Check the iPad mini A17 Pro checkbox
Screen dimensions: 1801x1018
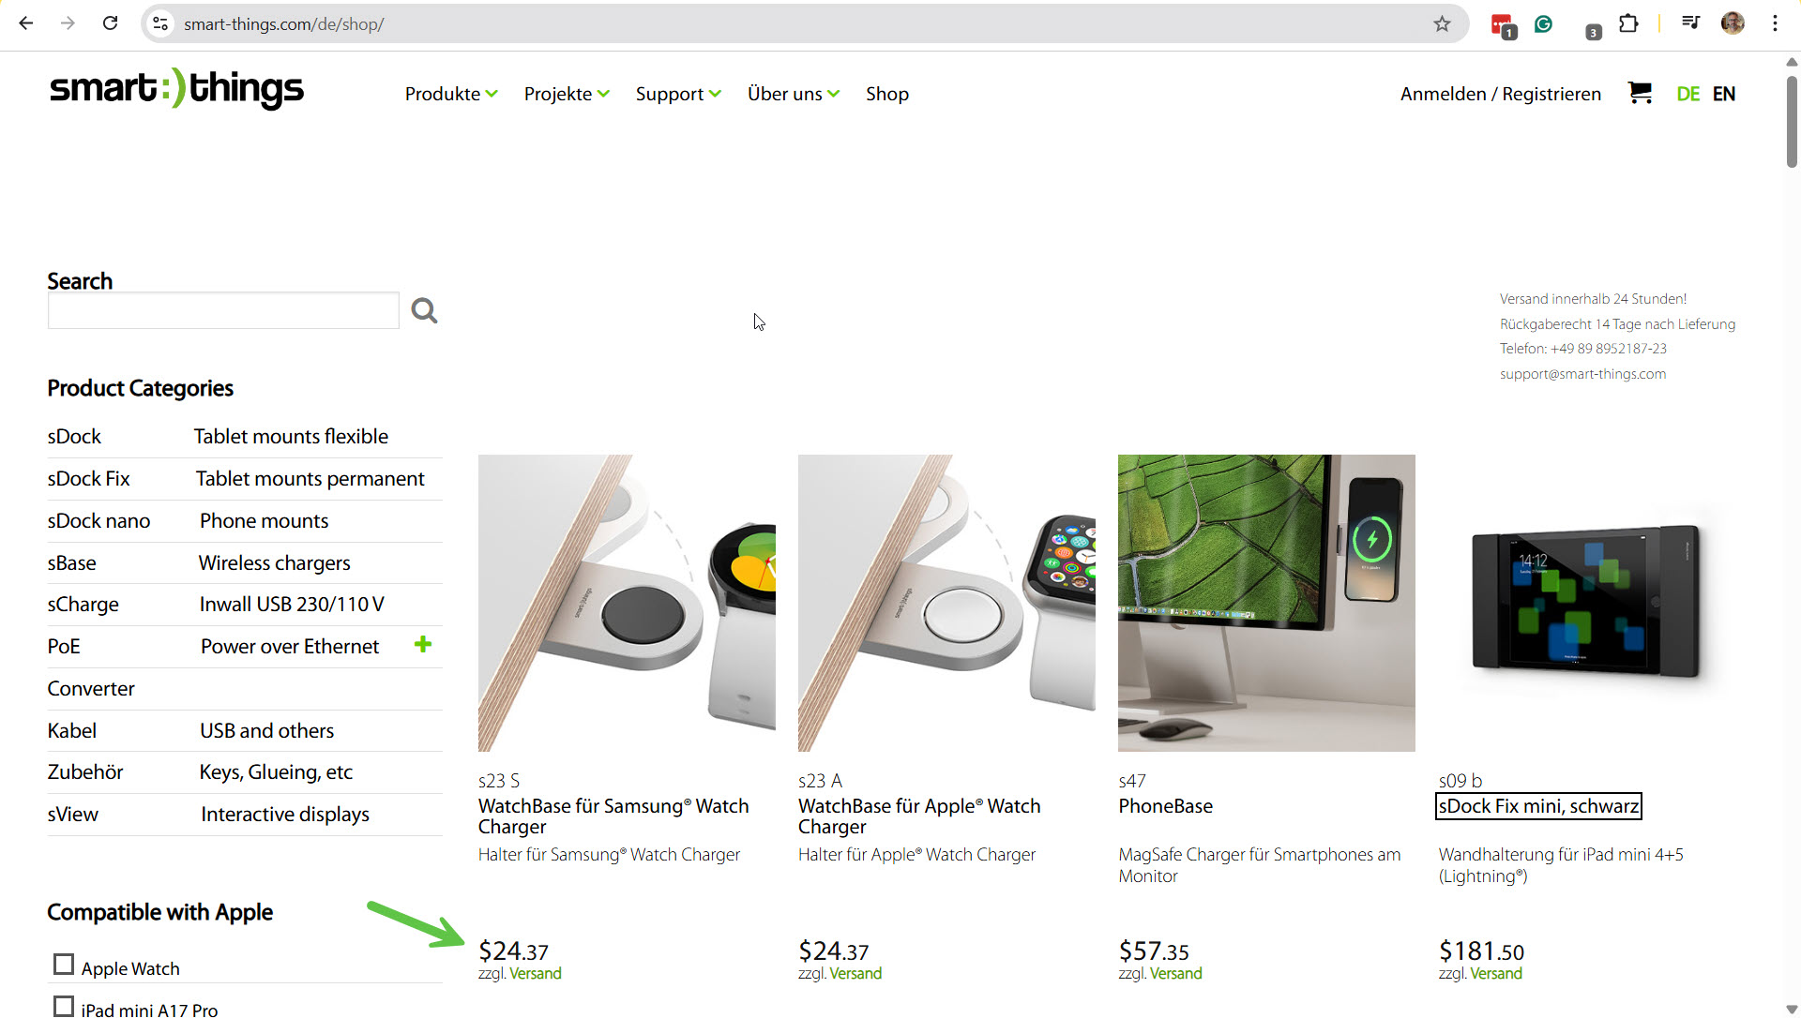(64, 1007)
